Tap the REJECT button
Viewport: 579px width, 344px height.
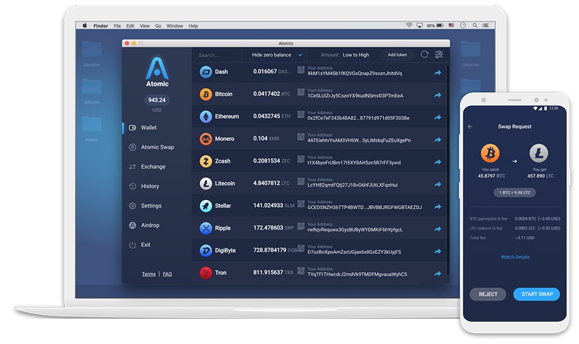click(488, 294)
